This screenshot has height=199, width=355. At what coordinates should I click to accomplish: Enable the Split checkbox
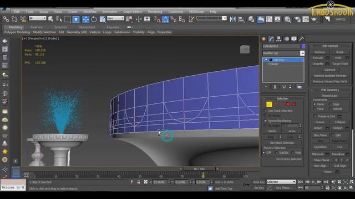click(x=332, y=135)
